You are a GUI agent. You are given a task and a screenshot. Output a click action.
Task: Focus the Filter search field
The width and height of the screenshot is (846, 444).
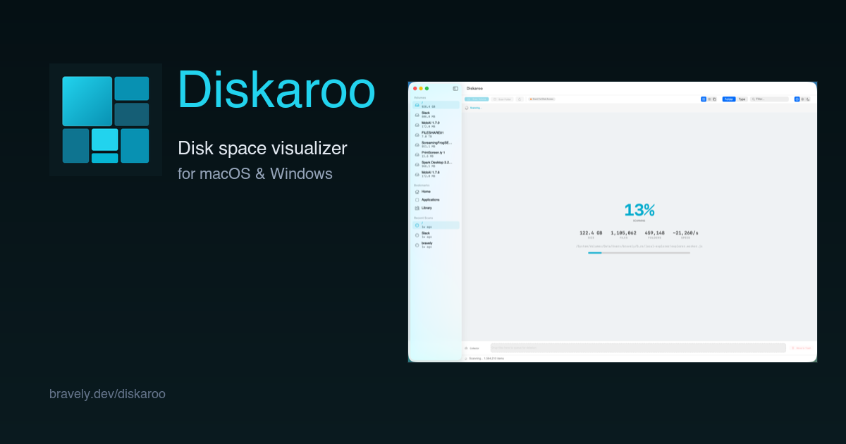769,99
